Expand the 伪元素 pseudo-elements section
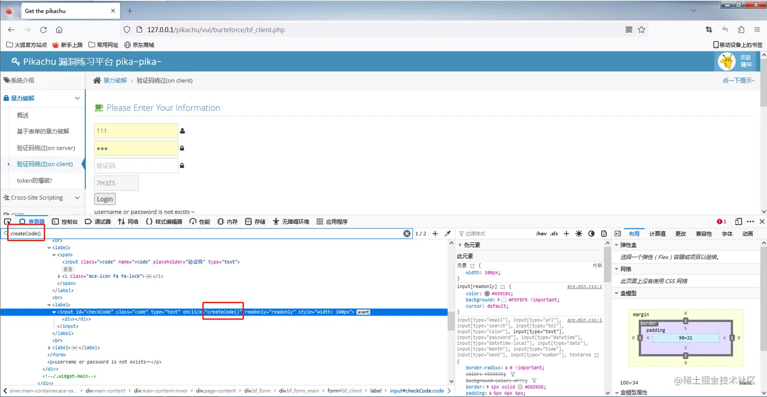 click(461, 245)
